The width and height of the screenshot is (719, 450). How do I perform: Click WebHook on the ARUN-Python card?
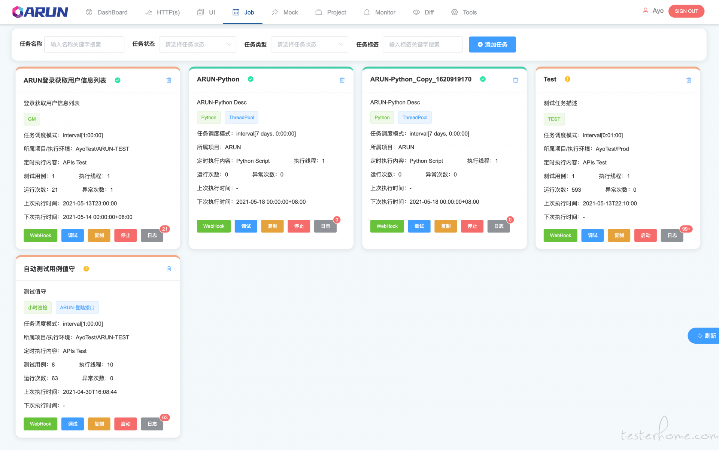pyautogui.click(x=214, y=226)
